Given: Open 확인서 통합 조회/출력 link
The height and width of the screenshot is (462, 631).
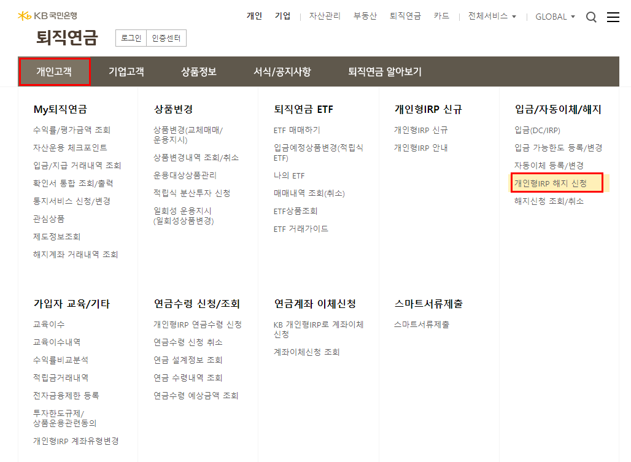Looking at the screenshot, I should point(73,183).
